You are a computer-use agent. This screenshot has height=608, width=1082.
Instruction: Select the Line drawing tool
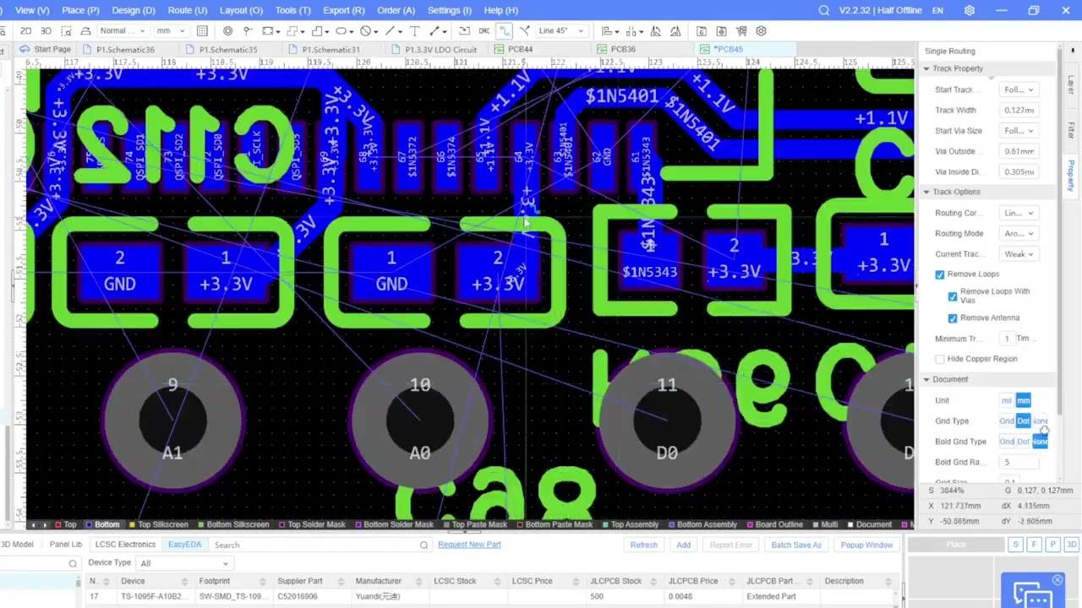pyautogui.click(x=391, y=31)
